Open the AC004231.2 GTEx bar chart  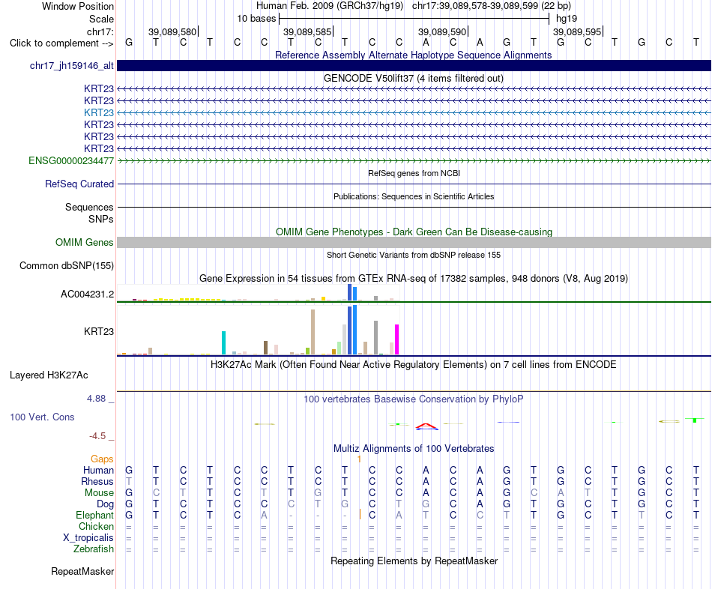pos(259,293)
